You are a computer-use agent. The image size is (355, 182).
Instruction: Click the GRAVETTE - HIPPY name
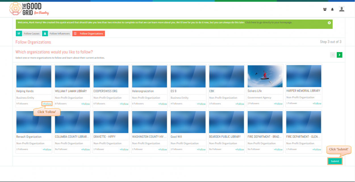[105, 137]
